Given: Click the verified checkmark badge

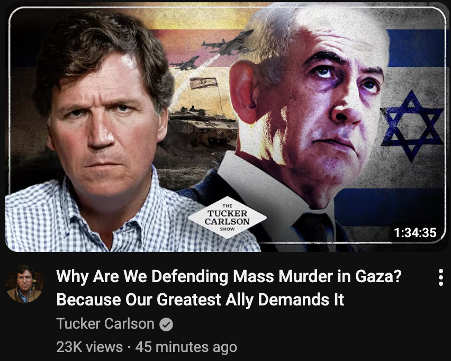Looking at the screenshot, I should click(166, 324).
